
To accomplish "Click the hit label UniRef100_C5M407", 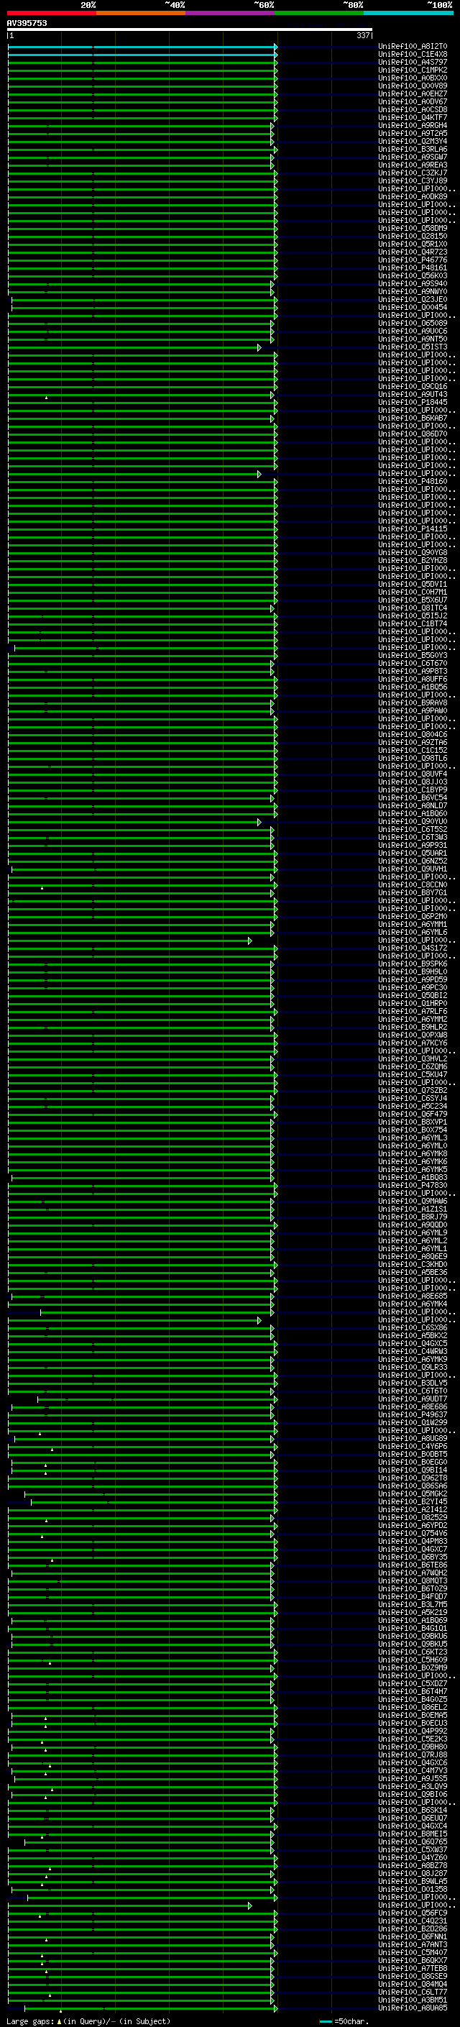I will (x=413, y=1952).
